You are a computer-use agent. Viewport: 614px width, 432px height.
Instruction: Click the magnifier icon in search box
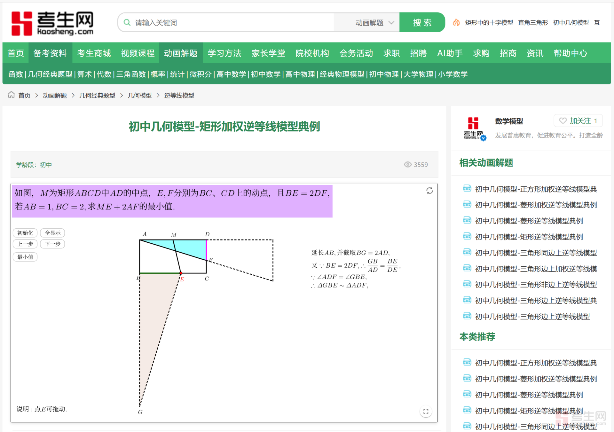(x=127, y=22)
